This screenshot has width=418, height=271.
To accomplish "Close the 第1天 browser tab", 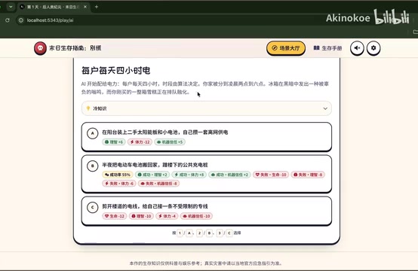I will pyautogui.click(x=85, y=7).
